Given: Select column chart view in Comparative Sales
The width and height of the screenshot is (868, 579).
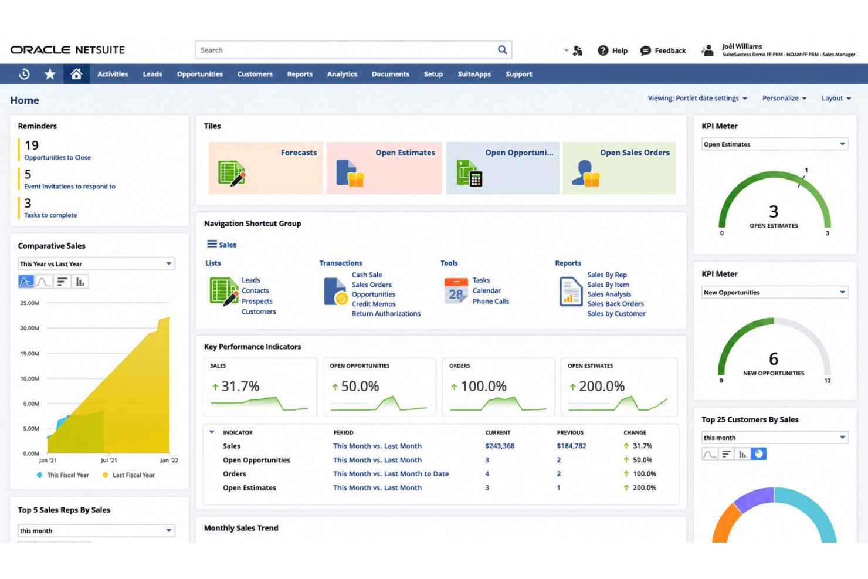Looking at the screenshot, I should pyautogui.click(x=80, y=282).
